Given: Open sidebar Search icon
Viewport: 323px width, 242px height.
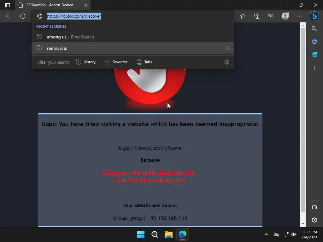Looking at the screenshot, I should [314, 29].
